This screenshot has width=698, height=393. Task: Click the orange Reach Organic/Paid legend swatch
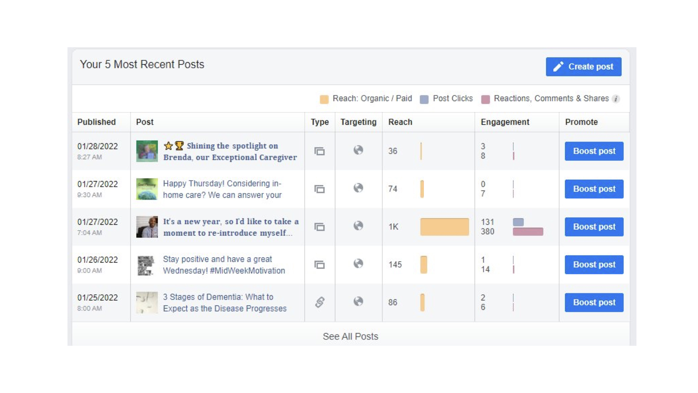pos(324,99)
